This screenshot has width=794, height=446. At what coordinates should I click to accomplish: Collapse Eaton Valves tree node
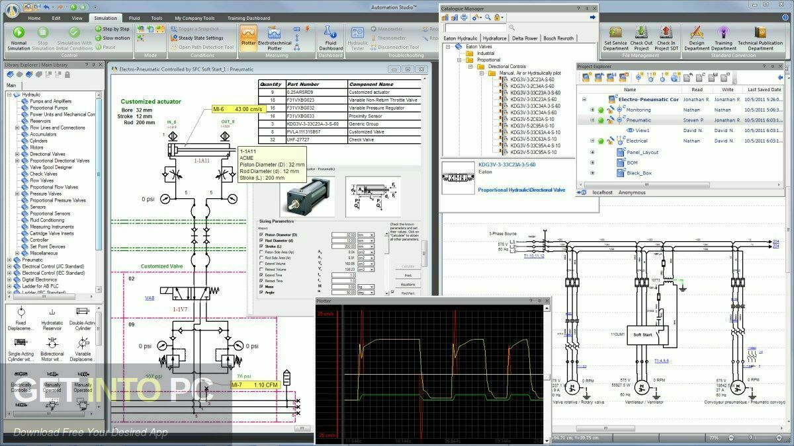pos(448,46)
